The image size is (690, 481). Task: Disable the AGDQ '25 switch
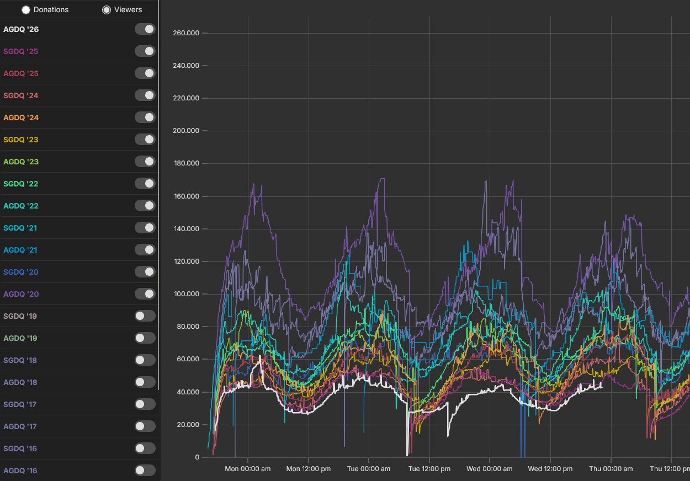pyautogui.click(x=145, y=73)
